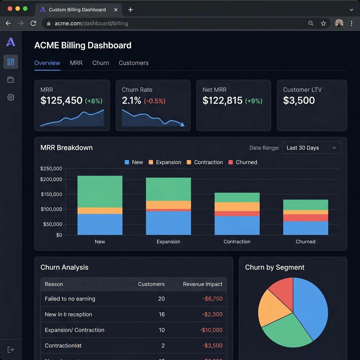
Task: Open the wallet icon in the sidebar
Action: coord(11,80)
